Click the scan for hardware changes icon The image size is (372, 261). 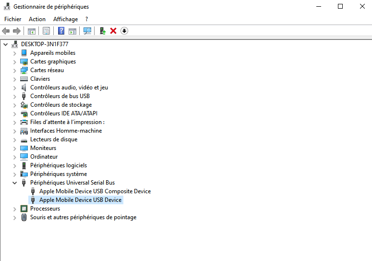(x=87, y=31)
